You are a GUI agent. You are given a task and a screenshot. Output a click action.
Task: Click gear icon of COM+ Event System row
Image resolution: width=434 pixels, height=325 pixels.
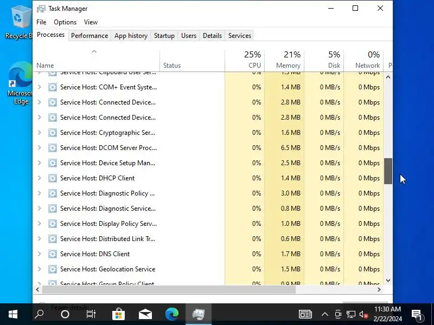[x=52, y=87]
